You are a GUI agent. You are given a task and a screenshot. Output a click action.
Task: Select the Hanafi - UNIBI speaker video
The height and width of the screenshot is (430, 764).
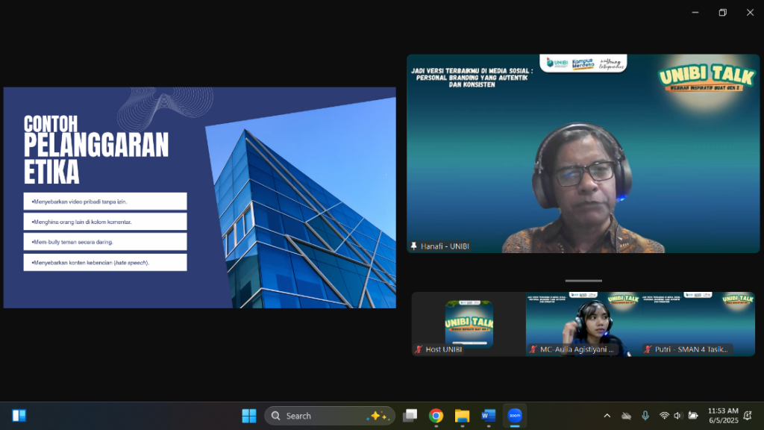[x=583, y=154]
